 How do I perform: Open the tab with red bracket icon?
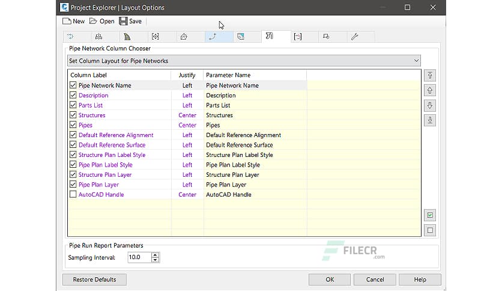tap(298, 37)
